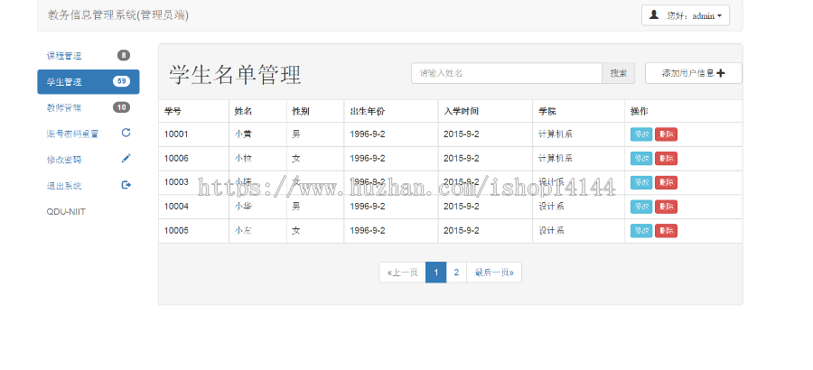Click the badge 10 next to 教师管理

pos(121,107)
